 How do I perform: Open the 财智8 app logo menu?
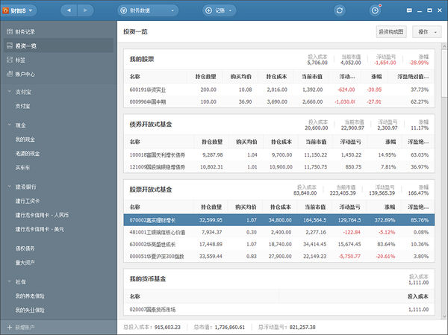pos(18,10)
